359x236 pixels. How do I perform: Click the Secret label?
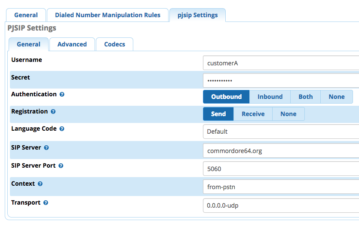click(21, 77)
